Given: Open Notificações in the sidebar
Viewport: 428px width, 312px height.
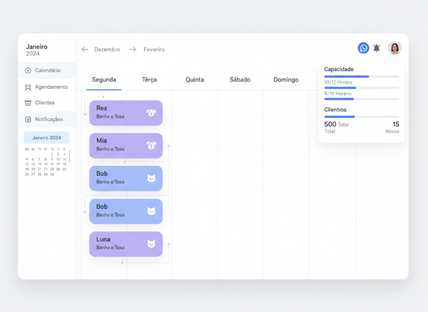Looking at the screenshot, I should pos(48,119).
